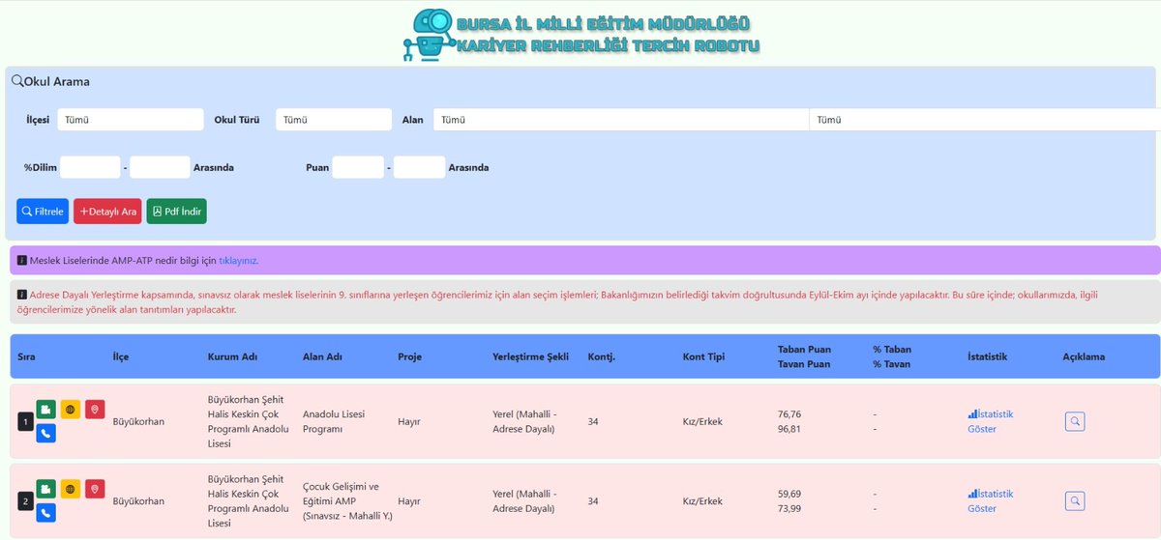1161x540 pixels.
Task: Click the magnifier Açıklama button for Anadolu Lisesi Programı
Action: 1075,421
